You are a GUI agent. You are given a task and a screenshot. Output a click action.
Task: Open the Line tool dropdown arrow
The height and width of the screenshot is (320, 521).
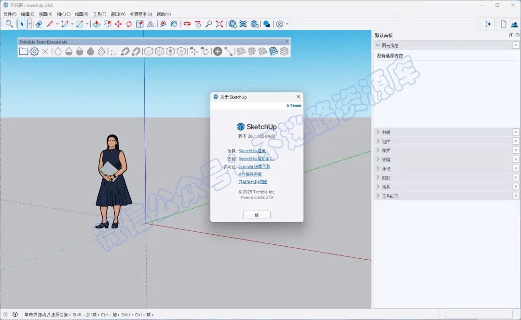click(57, 24)
